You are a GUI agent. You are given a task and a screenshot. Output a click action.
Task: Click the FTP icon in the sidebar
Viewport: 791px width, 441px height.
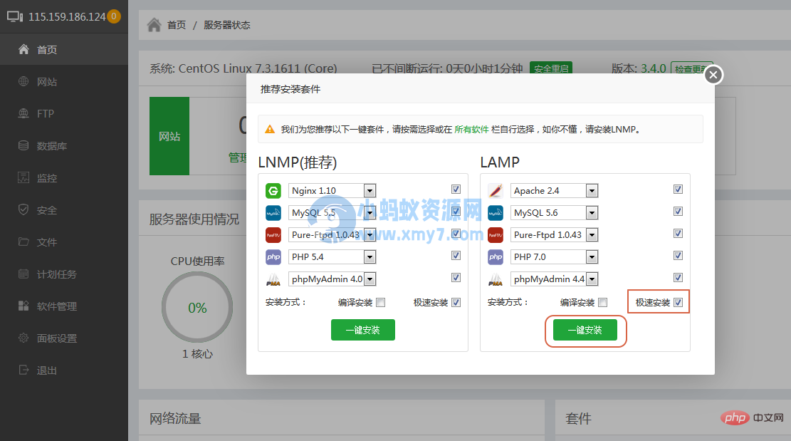[x=23, y=113]
